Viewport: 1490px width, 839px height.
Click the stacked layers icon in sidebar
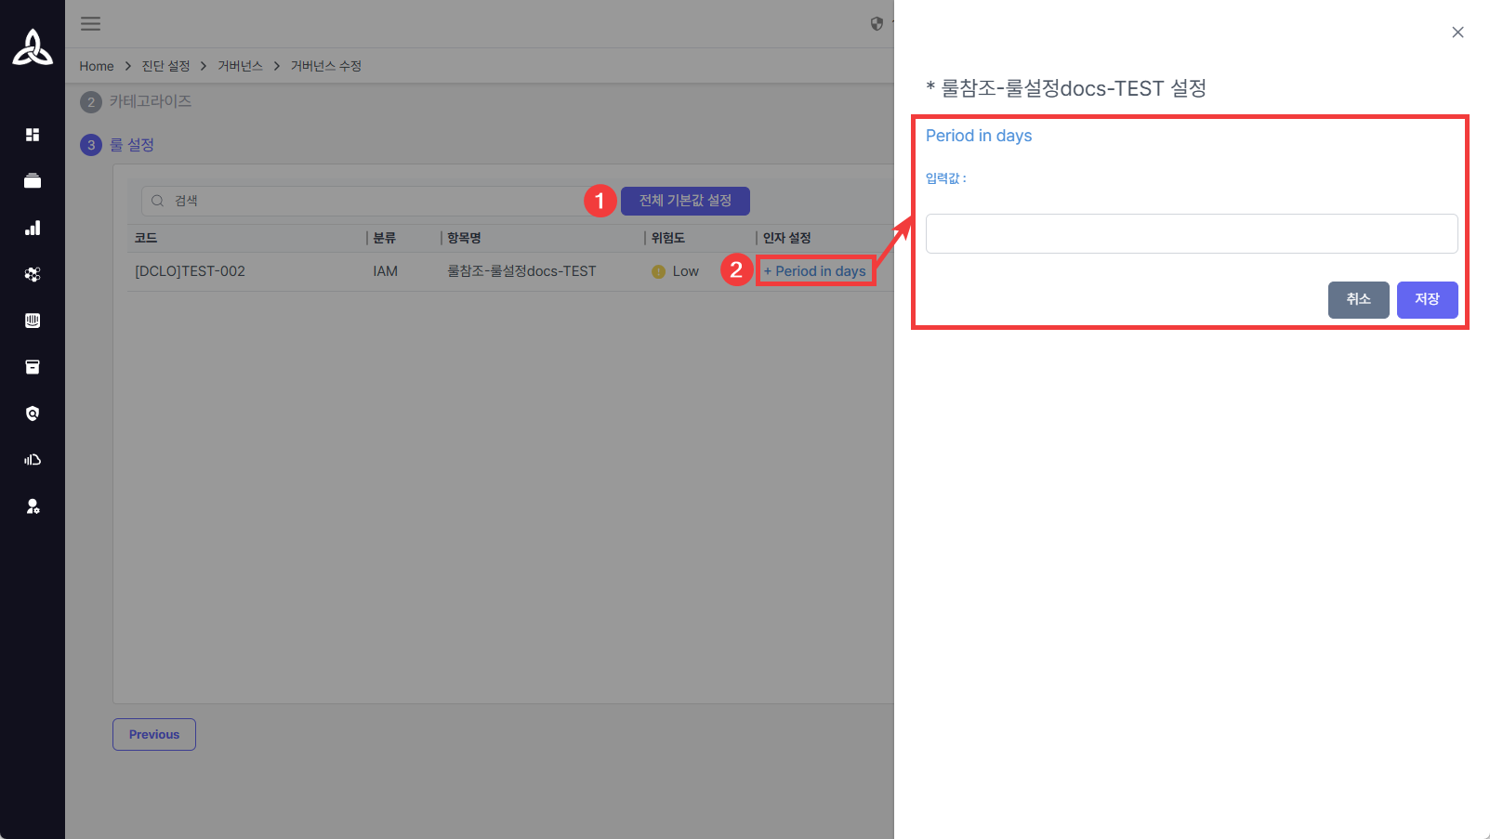(33, 181)
